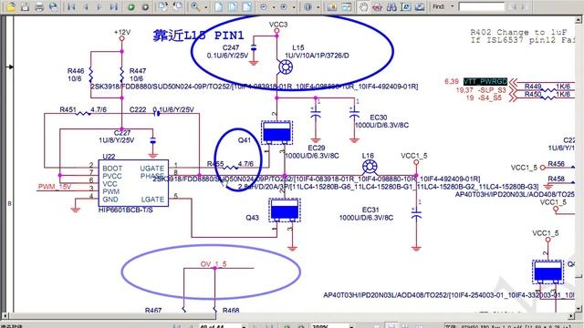
Task: Open search with the binoculars icon
Action: click(x=391, y=6)
